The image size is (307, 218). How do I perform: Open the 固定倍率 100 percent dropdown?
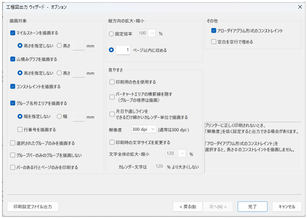146,33
